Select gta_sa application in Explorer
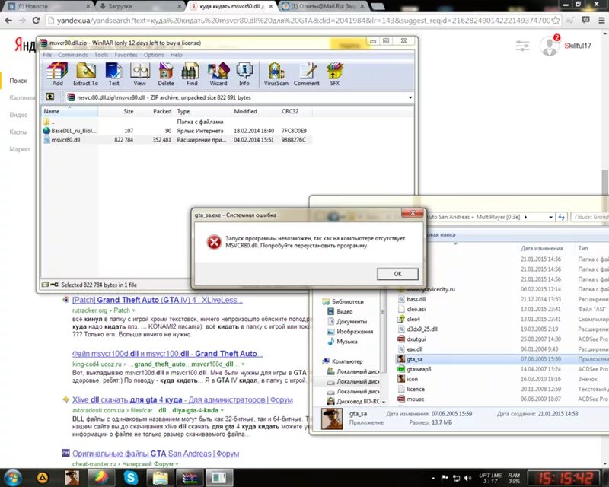The width and height of the screenshot is (609, 487). (502, 359)
